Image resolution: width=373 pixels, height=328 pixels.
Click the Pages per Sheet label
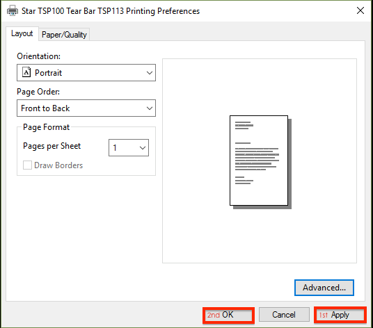coord(52,146)
